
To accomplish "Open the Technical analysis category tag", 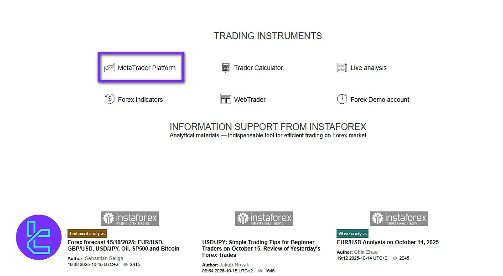I will click(x=87, y=233).
